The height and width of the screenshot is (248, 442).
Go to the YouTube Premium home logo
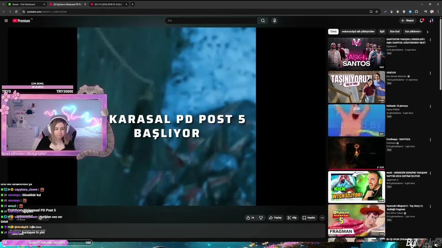pyautogui.click(x=22, y=21)
